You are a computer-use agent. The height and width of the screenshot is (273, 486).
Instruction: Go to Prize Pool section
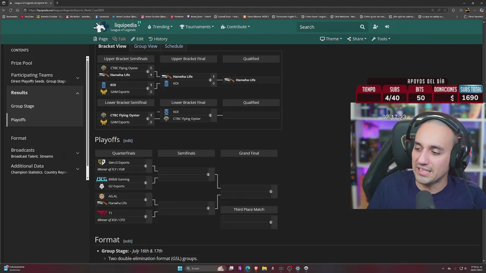(22, 63)
